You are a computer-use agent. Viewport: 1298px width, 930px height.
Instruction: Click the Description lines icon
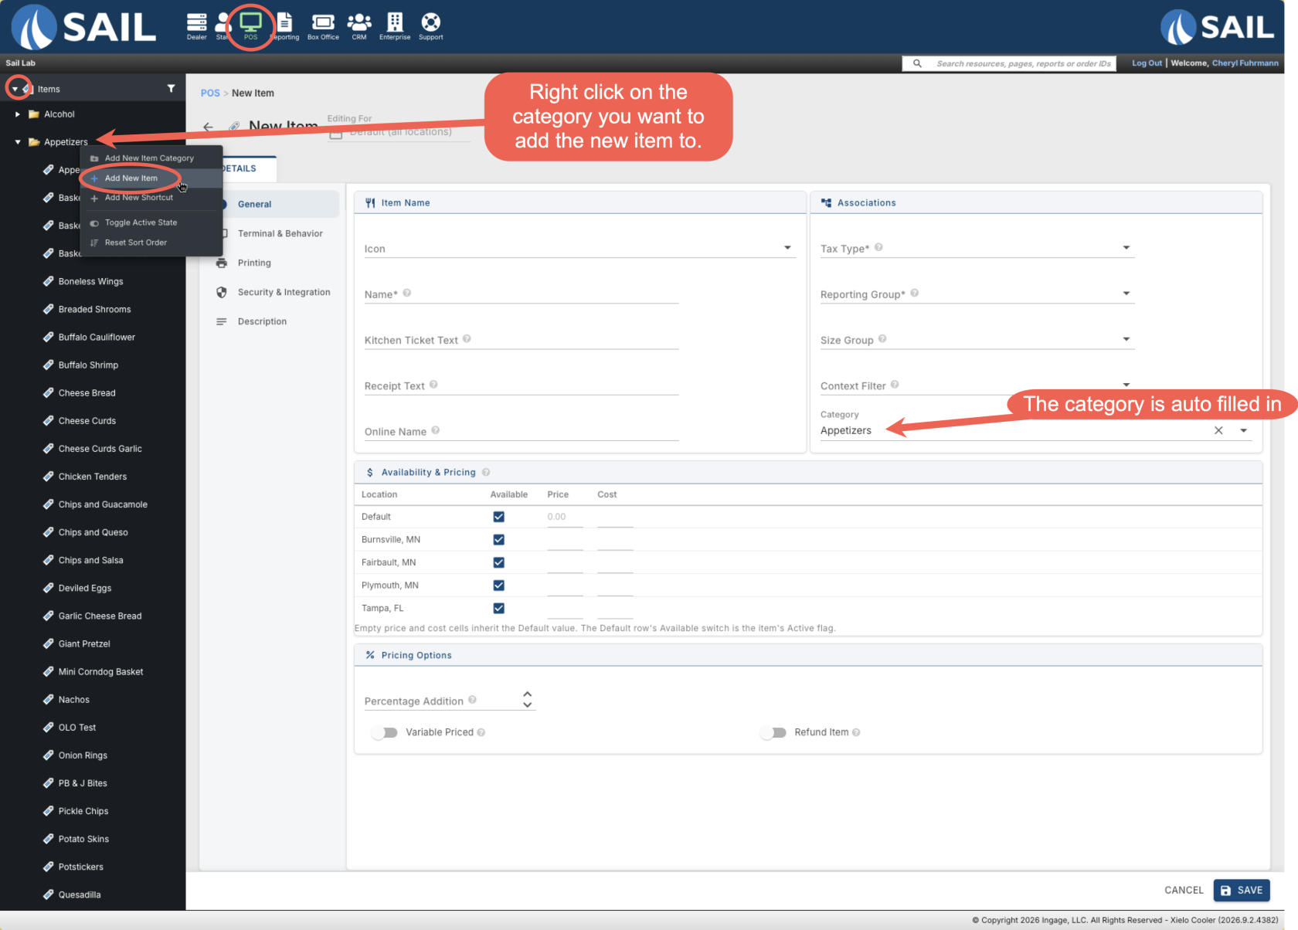tap(222, 321)
